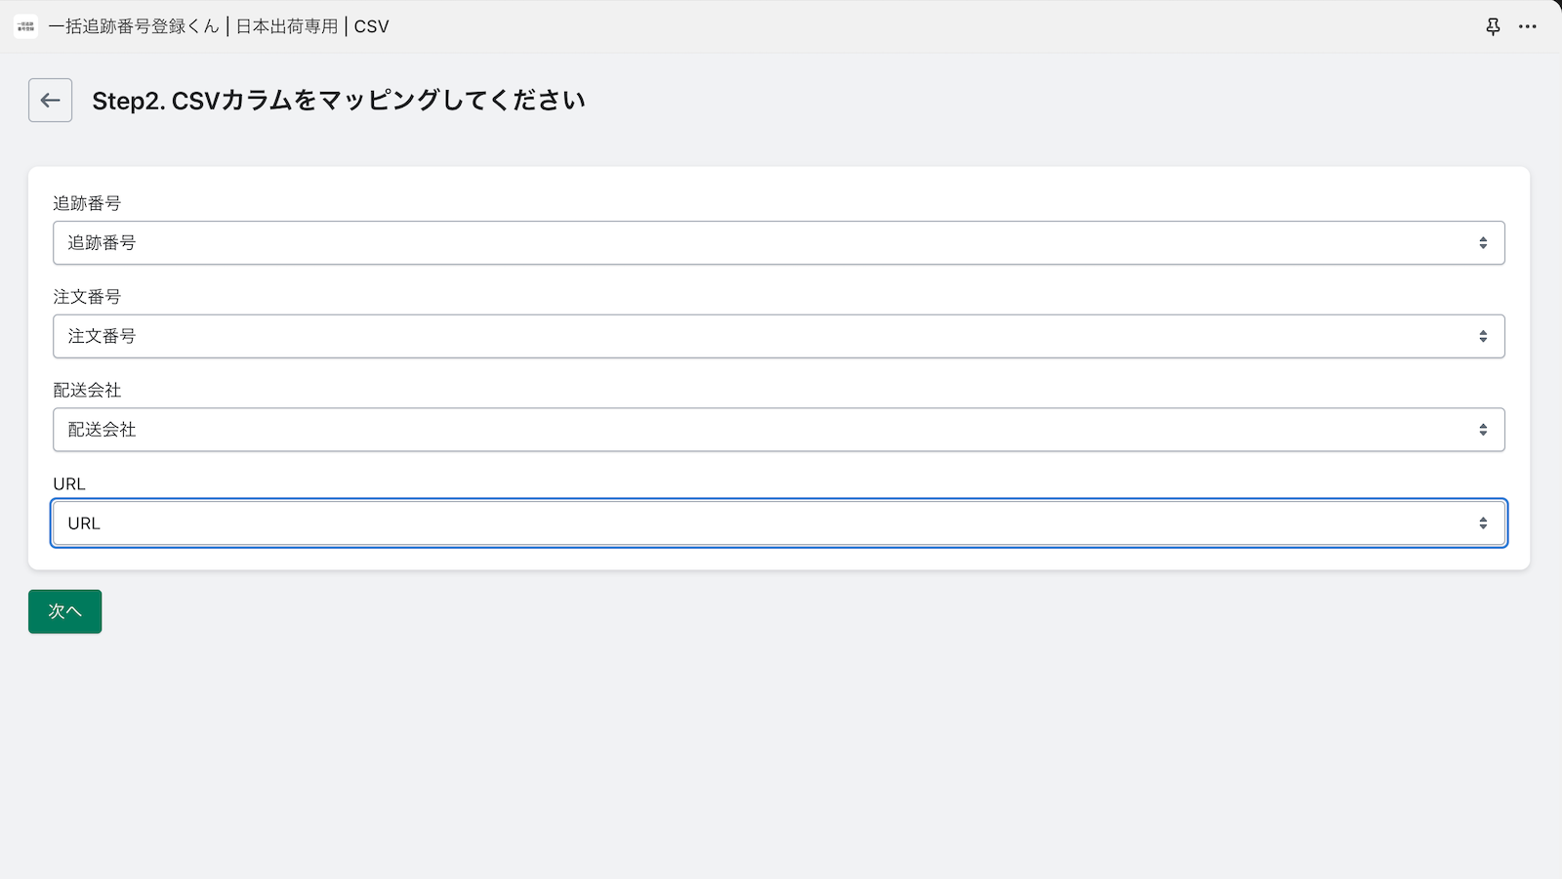Click the 追跡番号 field label
This screenshot has width=1562, height=879.
(86, 203)
